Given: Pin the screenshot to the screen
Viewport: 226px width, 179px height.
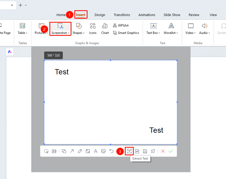Looking at the screenshot, I should click(153, 151).
